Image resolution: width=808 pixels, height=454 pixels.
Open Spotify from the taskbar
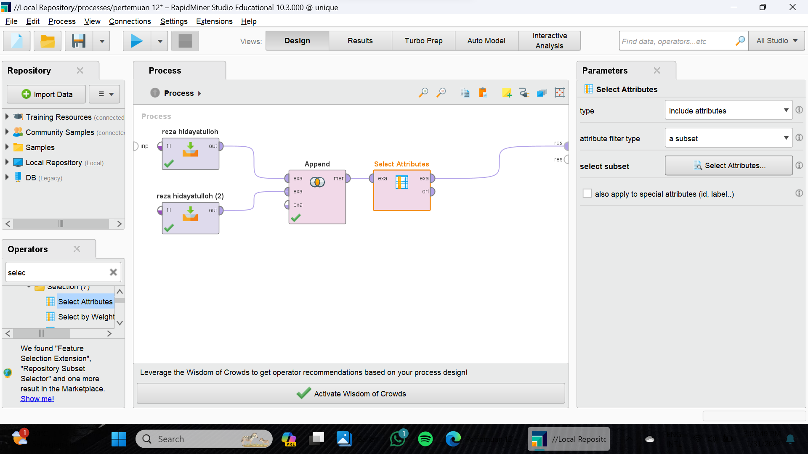(425, 439)
